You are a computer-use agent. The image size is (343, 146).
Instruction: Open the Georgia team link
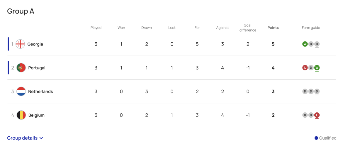point(35,44)
